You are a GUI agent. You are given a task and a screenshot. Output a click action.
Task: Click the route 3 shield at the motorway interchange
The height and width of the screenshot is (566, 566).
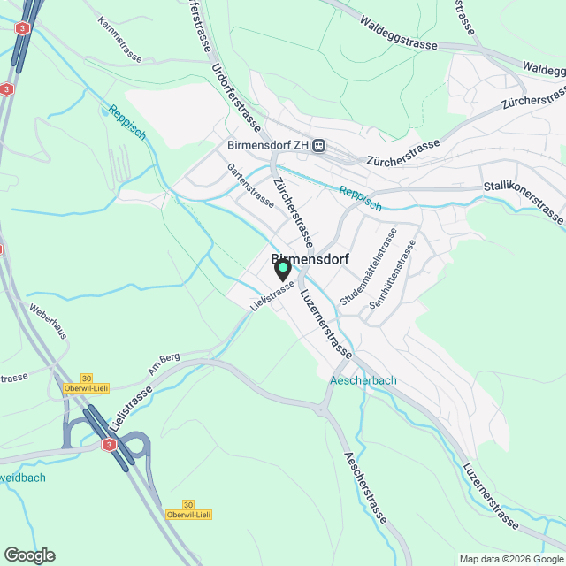[109, 445]
